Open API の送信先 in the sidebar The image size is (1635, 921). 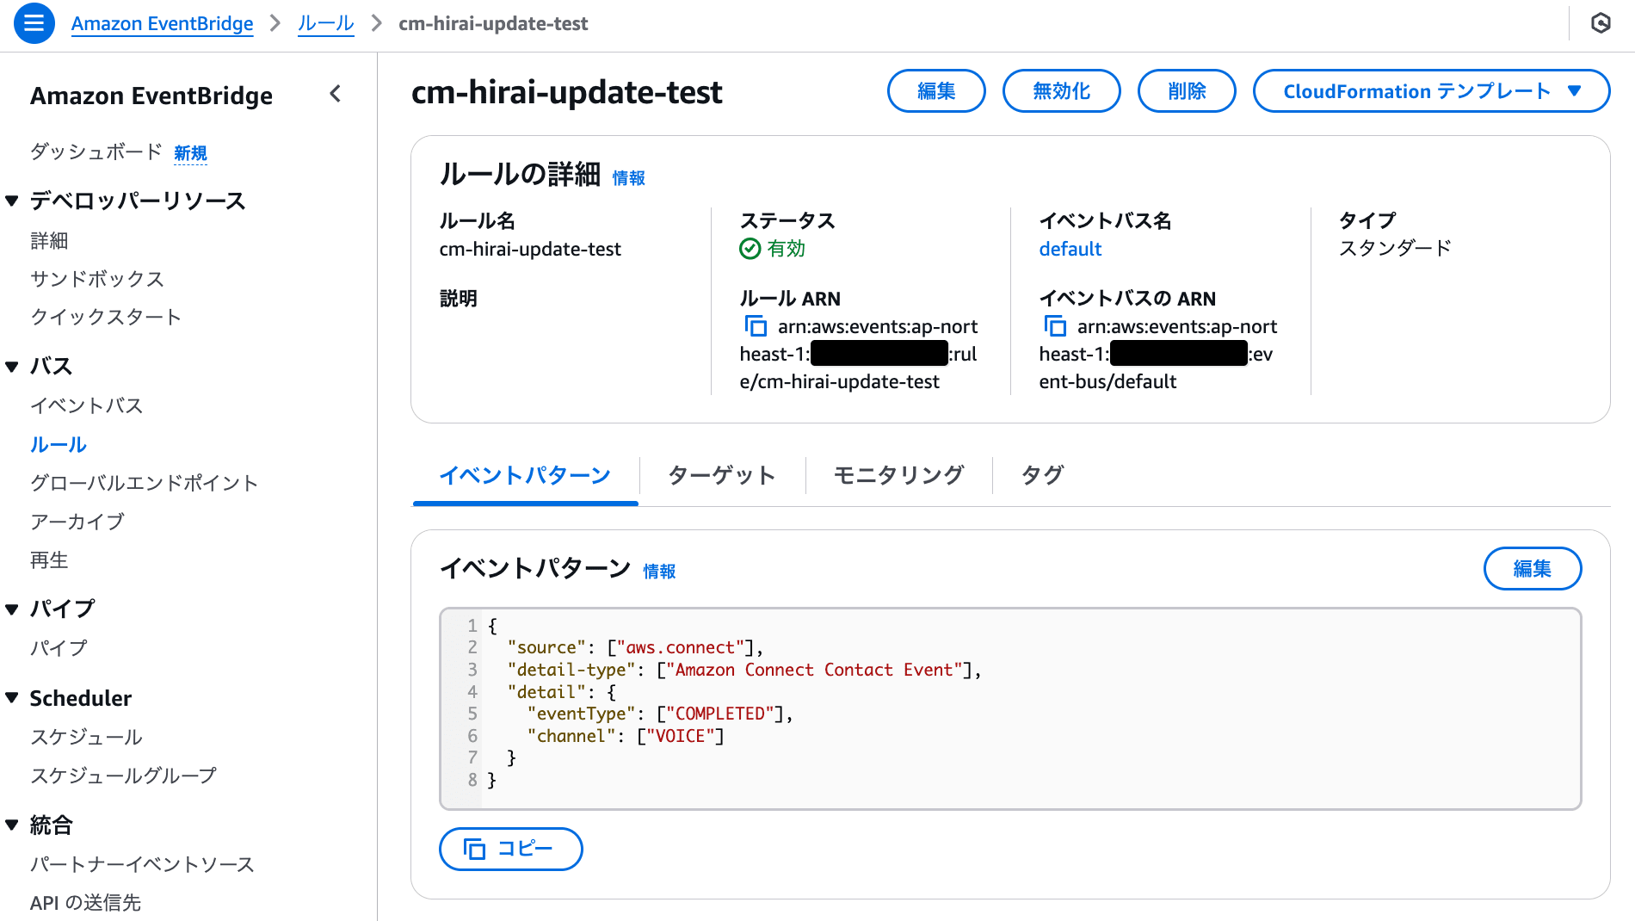(85, 902)
